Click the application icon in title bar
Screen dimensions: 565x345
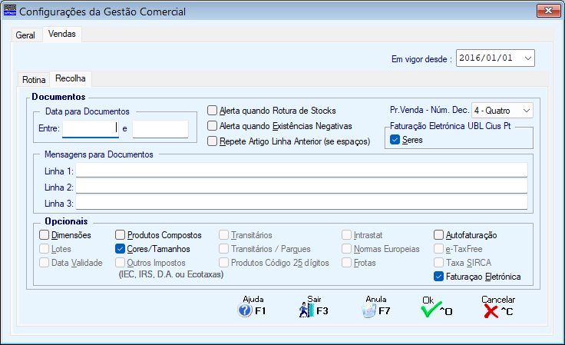coord(10,11)
